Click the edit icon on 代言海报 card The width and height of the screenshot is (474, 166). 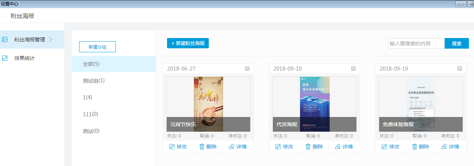278,147
